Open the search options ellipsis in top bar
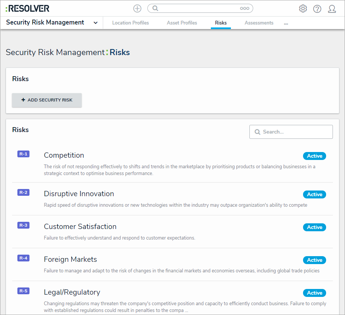Image resolution: width=345 pixels, height=315 pixels. pyautogui.click(x=244, y=8)
